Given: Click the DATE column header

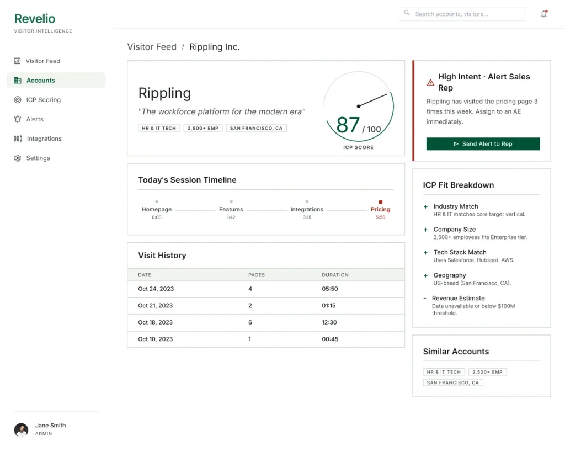Looking at the screenshot, I should pos(145,275).
